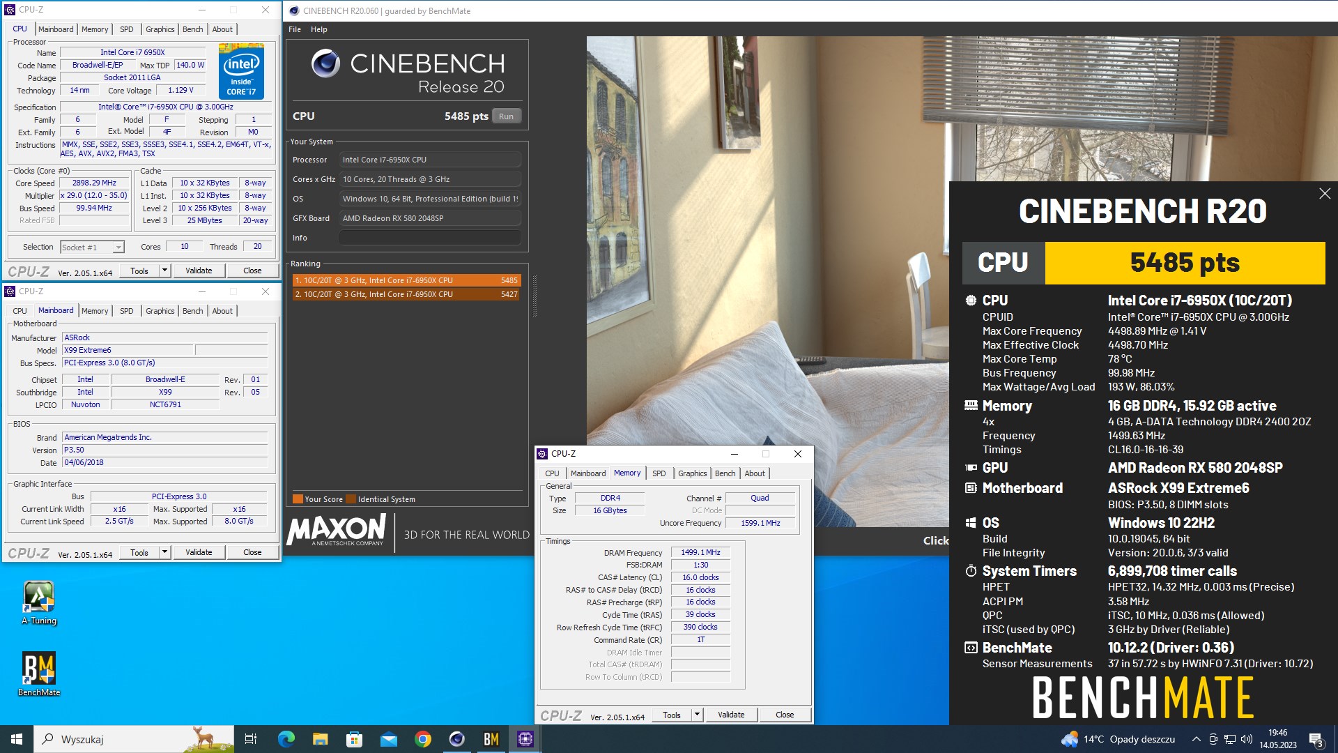Open Task View in the taskbar
Screen dimensions: 1338x753
coord(251,739)
